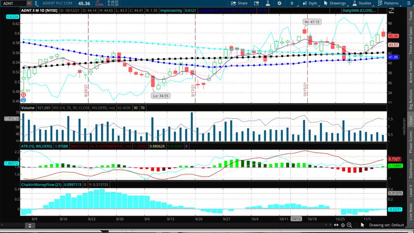Open the Style menu
The image size is (414, 233).
pos(310,3)
